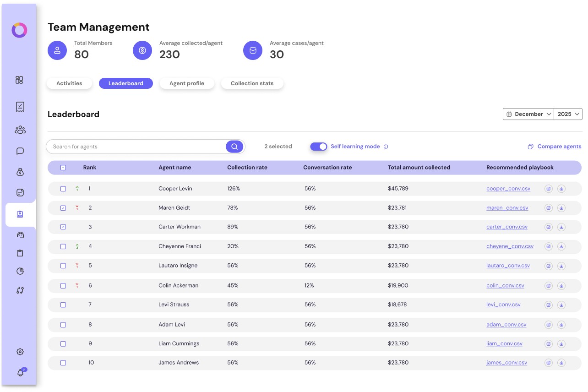Click the notification bell in sidebar
588x392 pixels.
[x=20, y=373]
